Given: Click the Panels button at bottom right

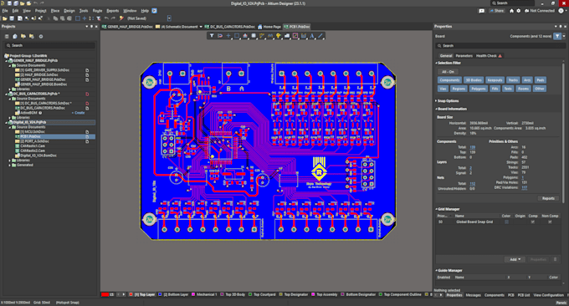Looking at the screenshot, I should click(x=561, y=303).
